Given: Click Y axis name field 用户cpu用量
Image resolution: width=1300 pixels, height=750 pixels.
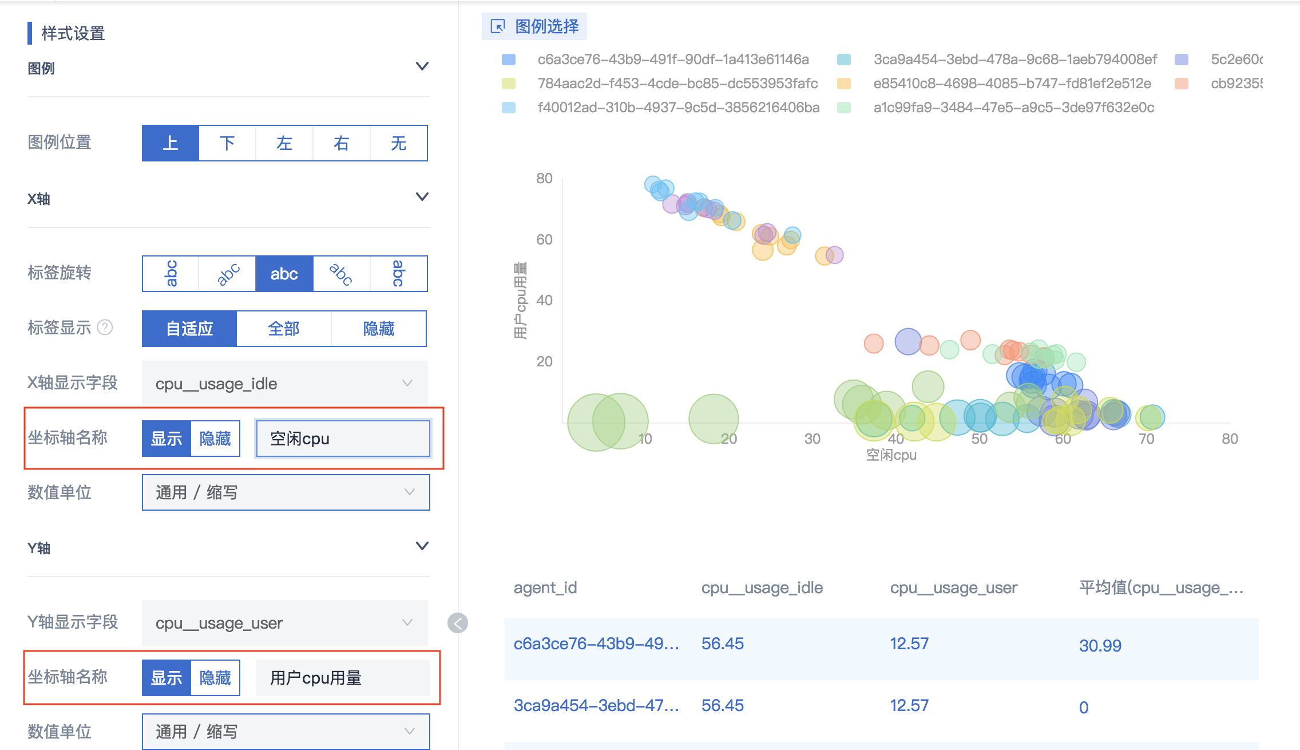Looking at the screenshot, I should click(343, 678).
